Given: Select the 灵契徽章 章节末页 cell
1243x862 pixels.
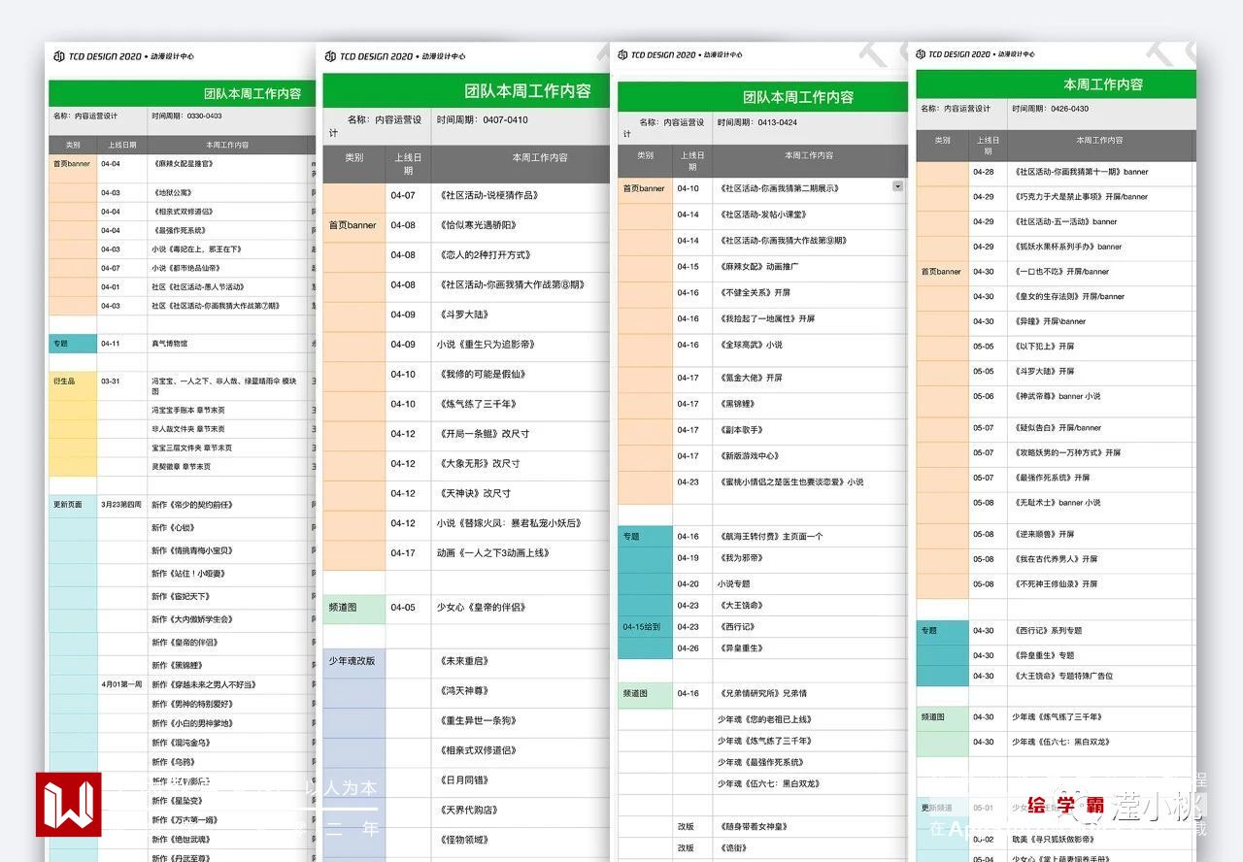Looking at the screenshot, I should [x=229, y=467].
